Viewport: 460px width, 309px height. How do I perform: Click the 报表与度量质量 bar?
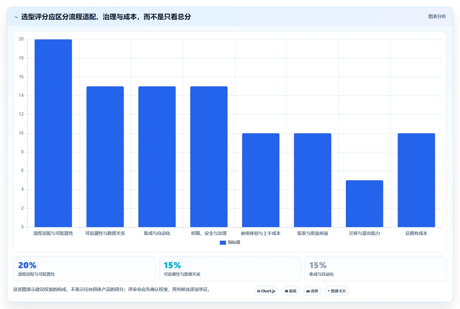click(x=313, y=180)
